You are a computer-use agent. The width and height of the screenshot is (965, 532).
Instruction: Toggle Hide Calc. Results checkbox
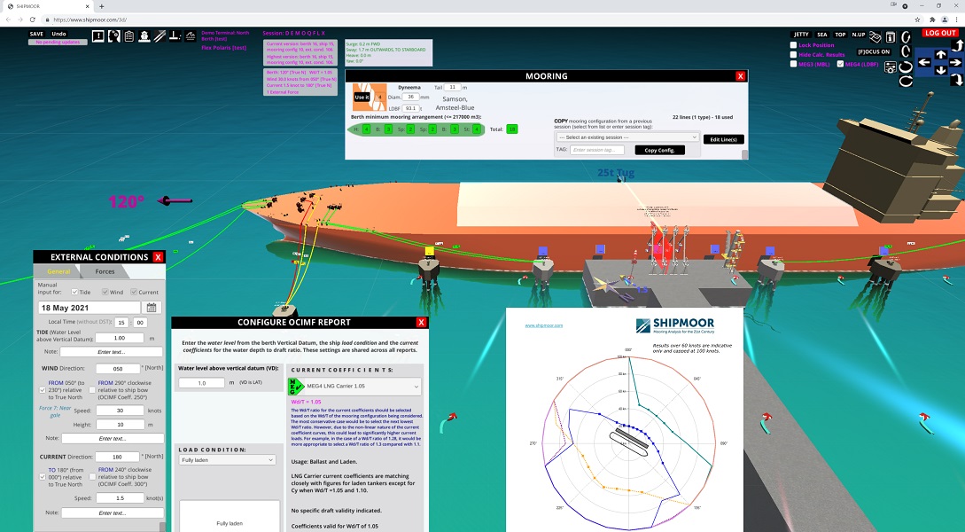[x=793, y=55]
